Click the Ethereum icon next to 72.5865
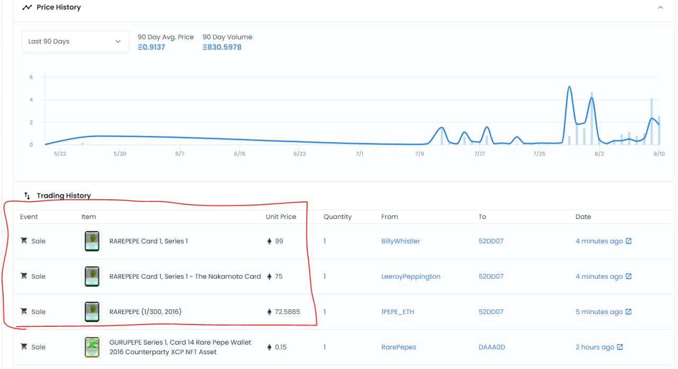Screen dimensions: 678x369 tap(269, 312)
